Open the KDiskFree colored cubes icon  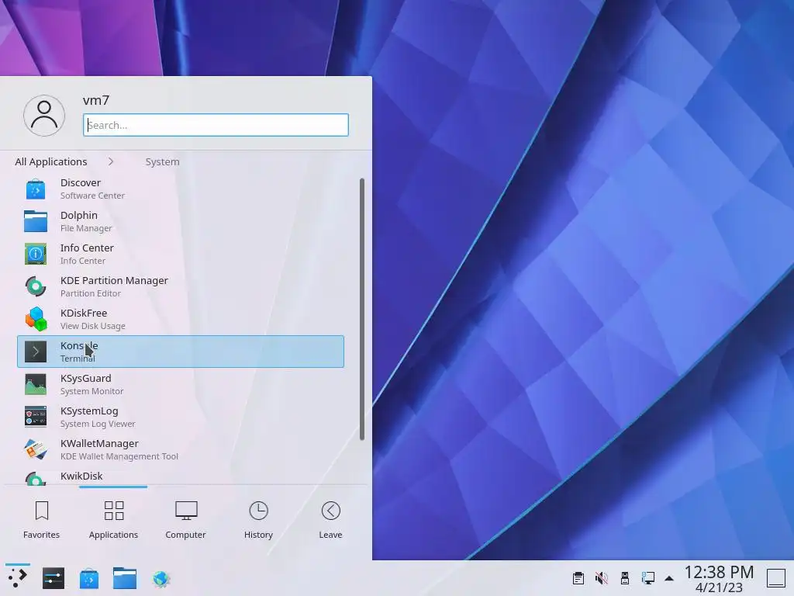coord(36,319)
